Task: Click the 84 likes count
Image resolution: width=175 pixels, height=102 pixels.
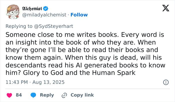Action: pyautogui.click(x=19, y=95)
